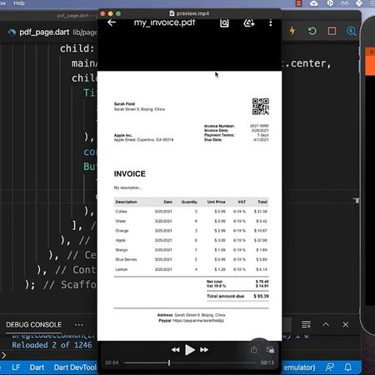This screenshot has height=375, width=375.
Task: Open find-in-document icon in PDF viewer
Action: coord(224,22)
